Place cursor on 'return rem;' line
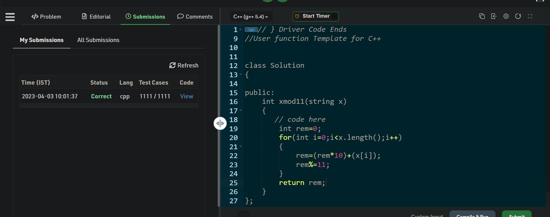The height and width of the screenshot is (217, 550). [302, 183]
